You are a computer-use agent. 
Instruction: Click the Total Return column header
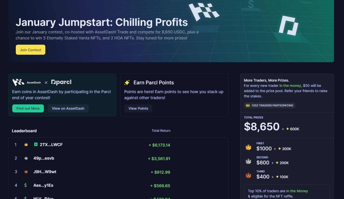tap(161, 130)
